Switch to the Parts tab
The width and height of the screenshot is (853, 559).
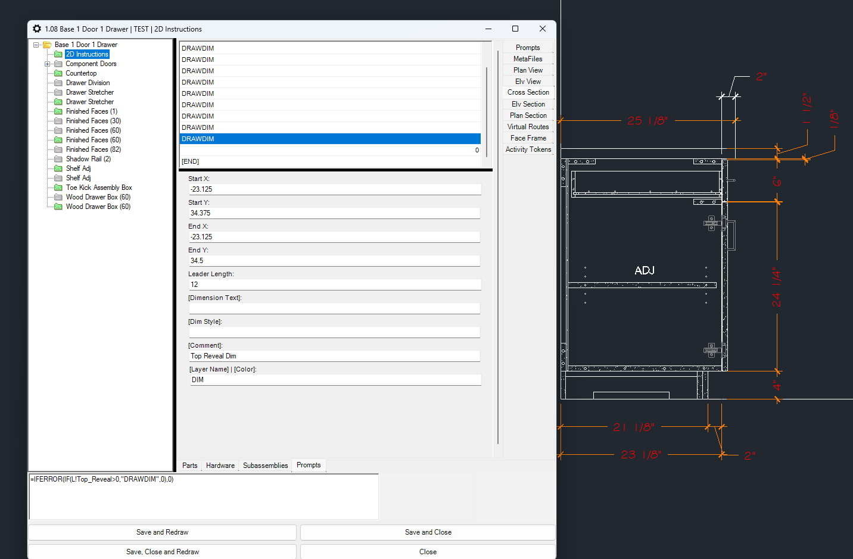[x=190, y=466]
